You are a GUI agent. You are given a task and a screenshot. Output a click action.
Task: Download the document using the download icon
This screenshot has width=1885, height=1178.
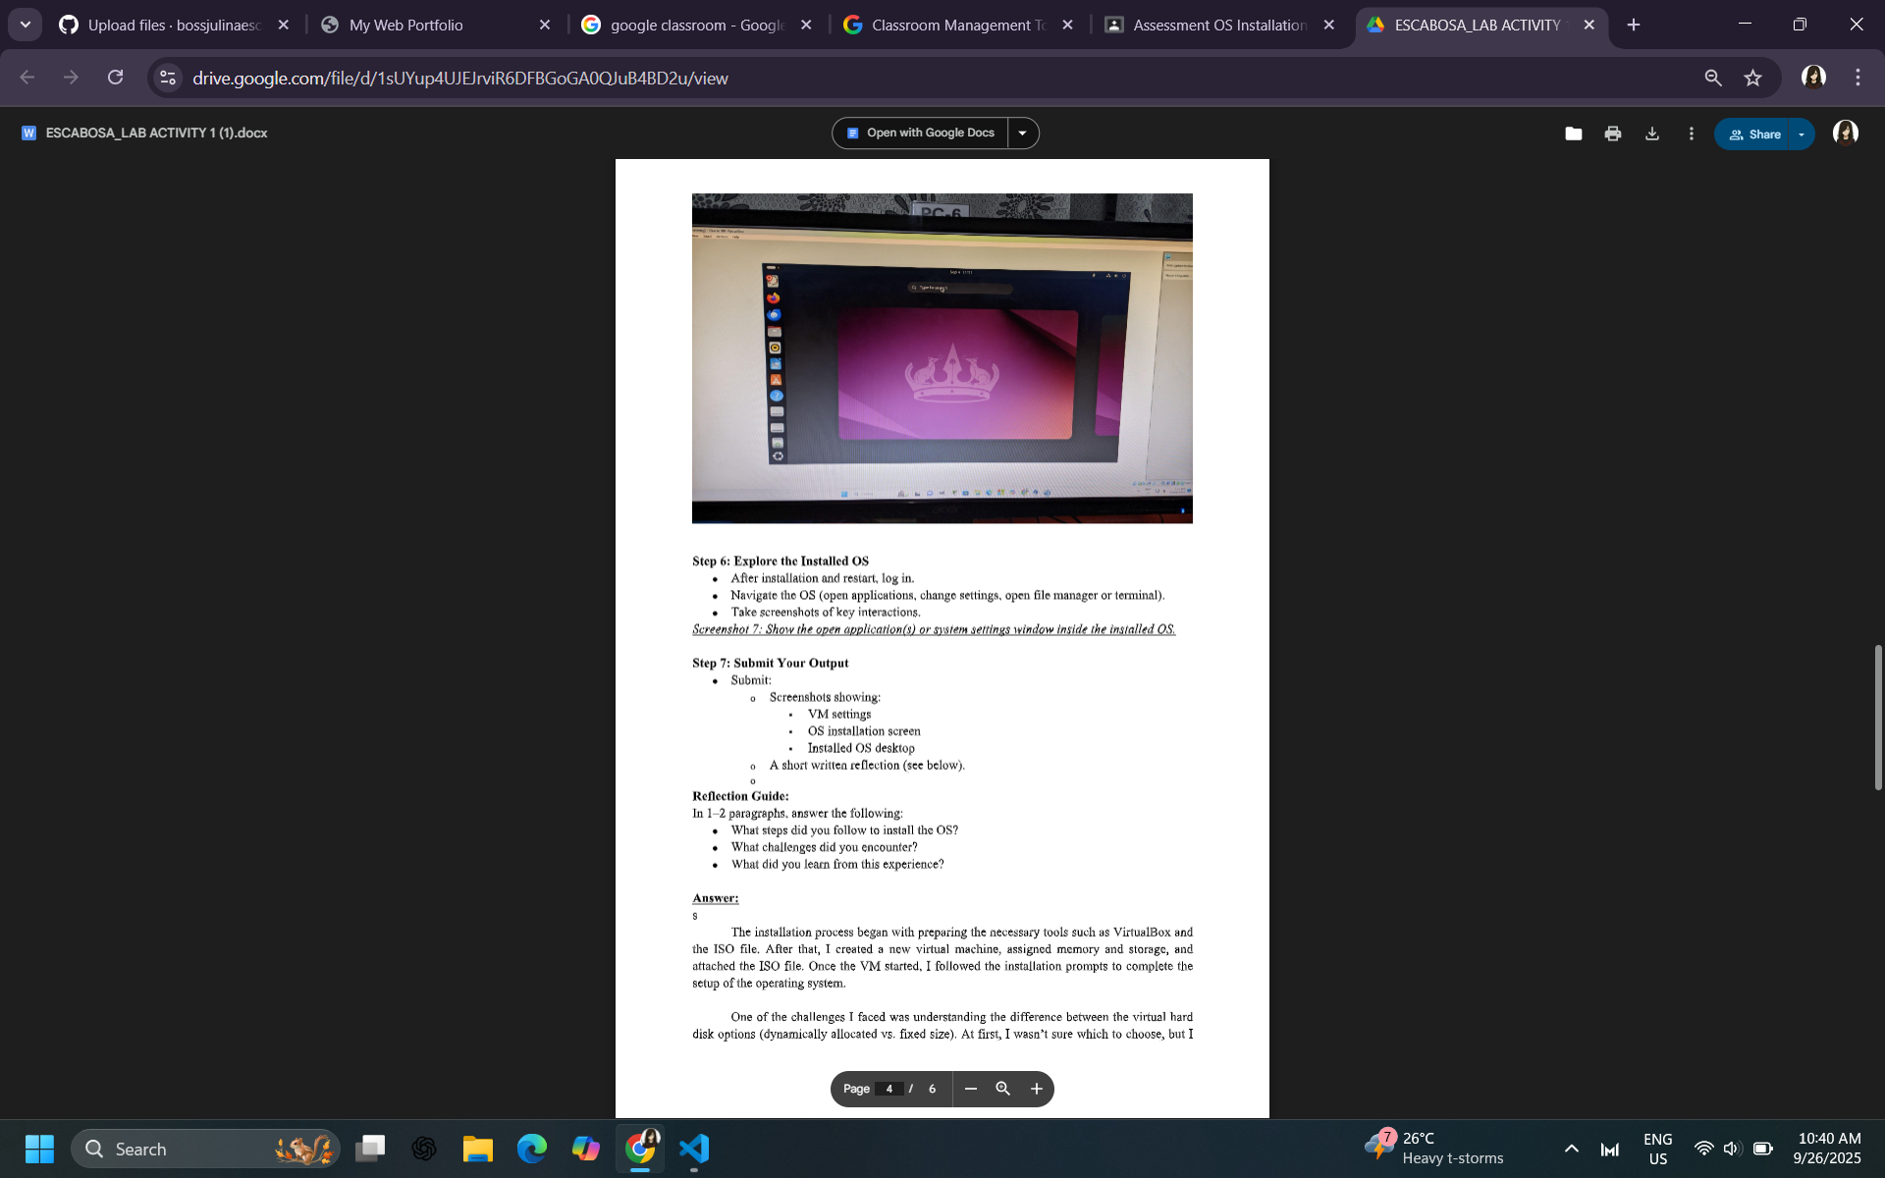(x=1651, y=134)
